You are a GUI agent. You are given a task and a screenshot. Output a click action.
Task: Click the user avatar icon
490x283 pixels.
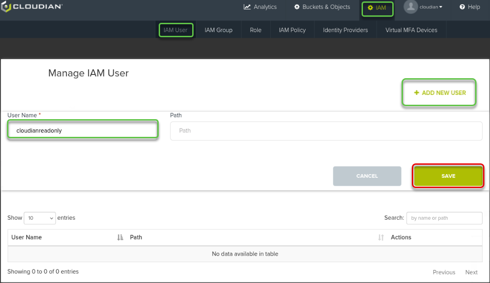coord(410,7)
